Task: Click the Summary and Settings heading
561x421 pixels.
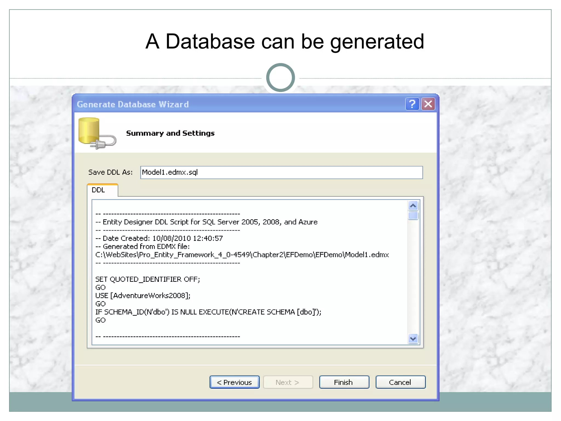Action: tap(170, 133)
